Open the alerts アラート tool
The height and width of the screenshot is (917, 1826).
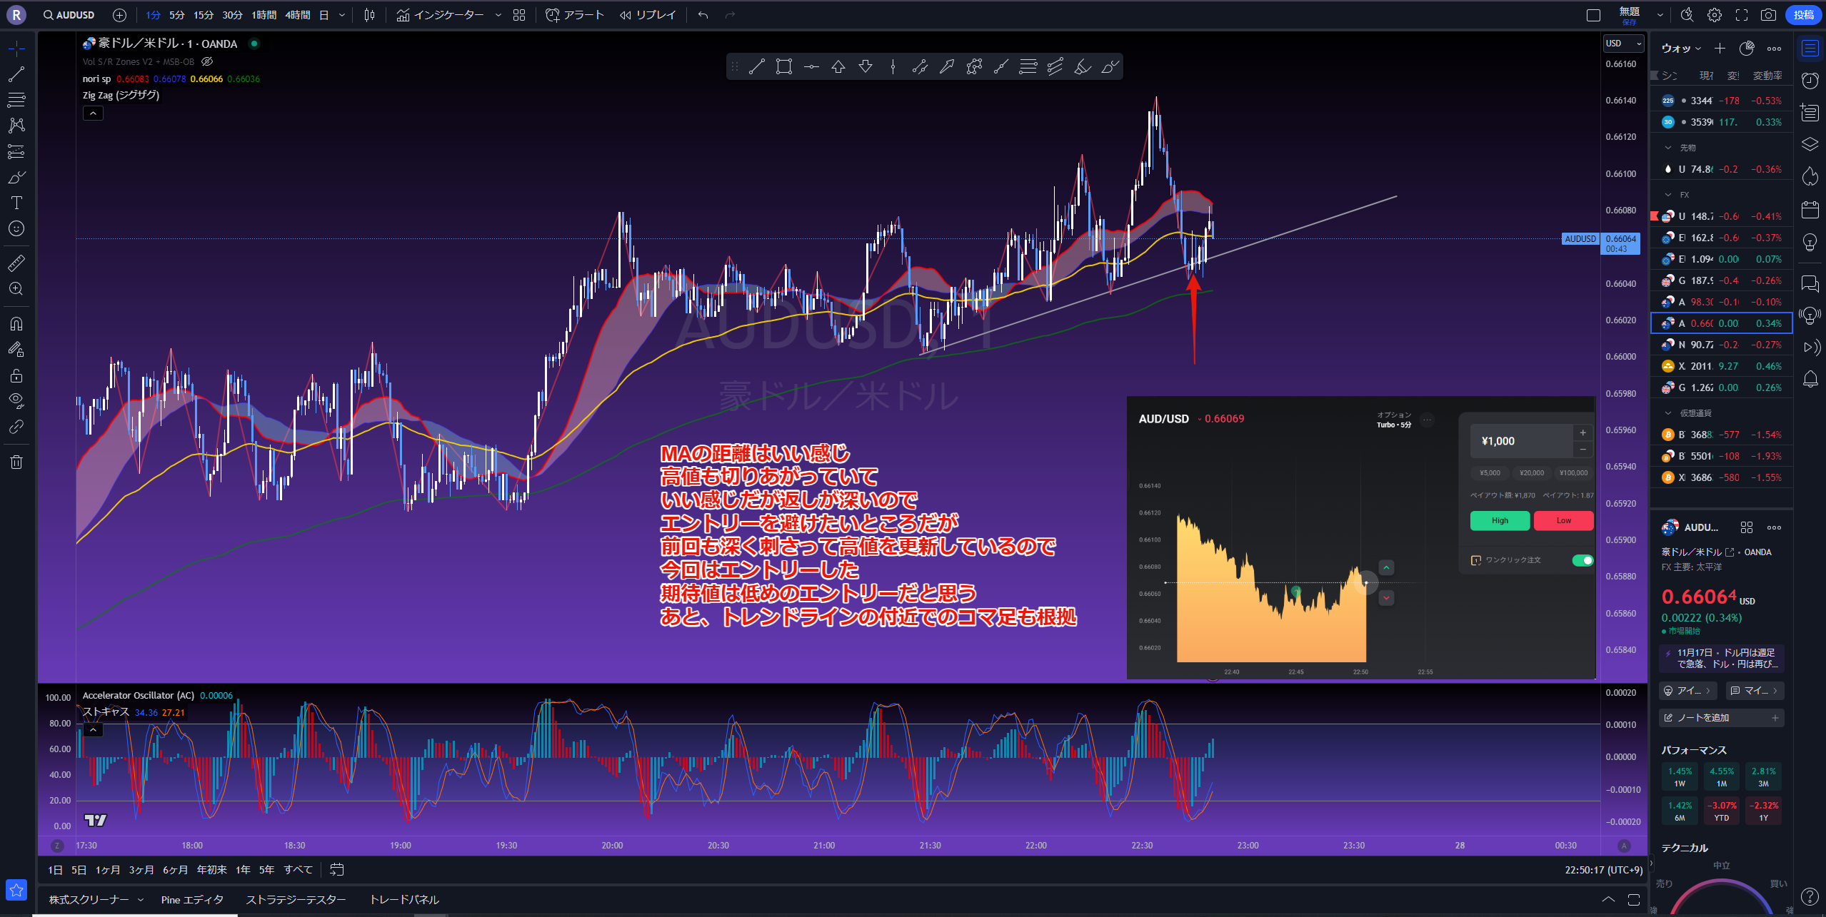point(575,15)
